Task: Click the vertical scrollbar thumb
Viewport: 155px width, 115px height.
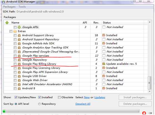Action: [x=149, y=83]
